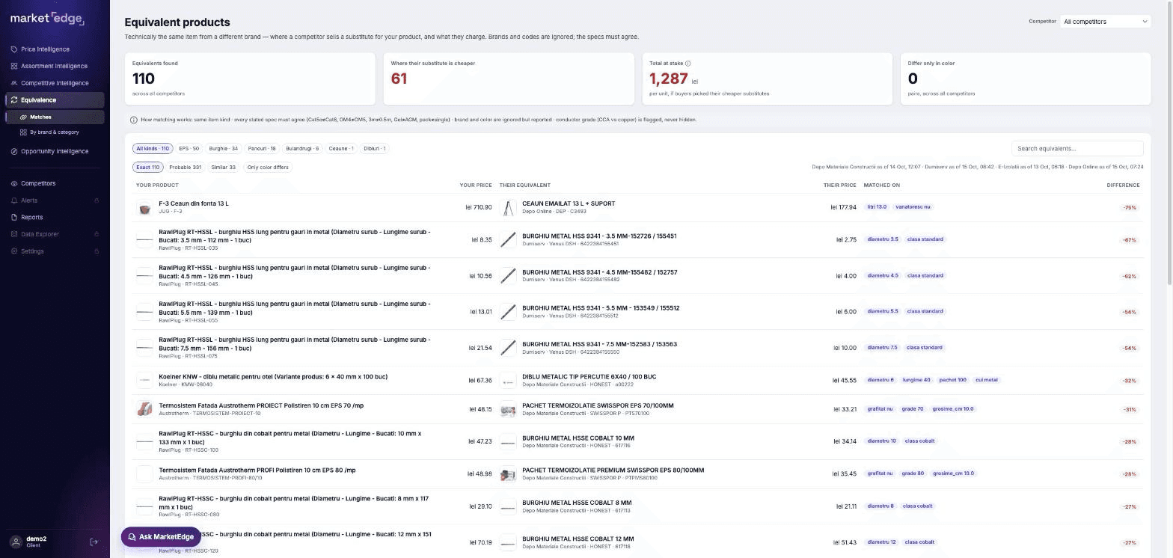Filter by Panouri · 18 chip
Viewport: 1173px width, 558px height.
[x=262, y=149]
